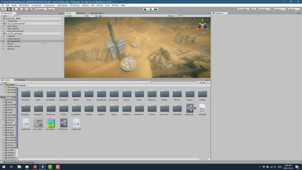This screenshot has width=302, height=170.
Task: Open the Layers dropdown
Action: coord(280,9)
